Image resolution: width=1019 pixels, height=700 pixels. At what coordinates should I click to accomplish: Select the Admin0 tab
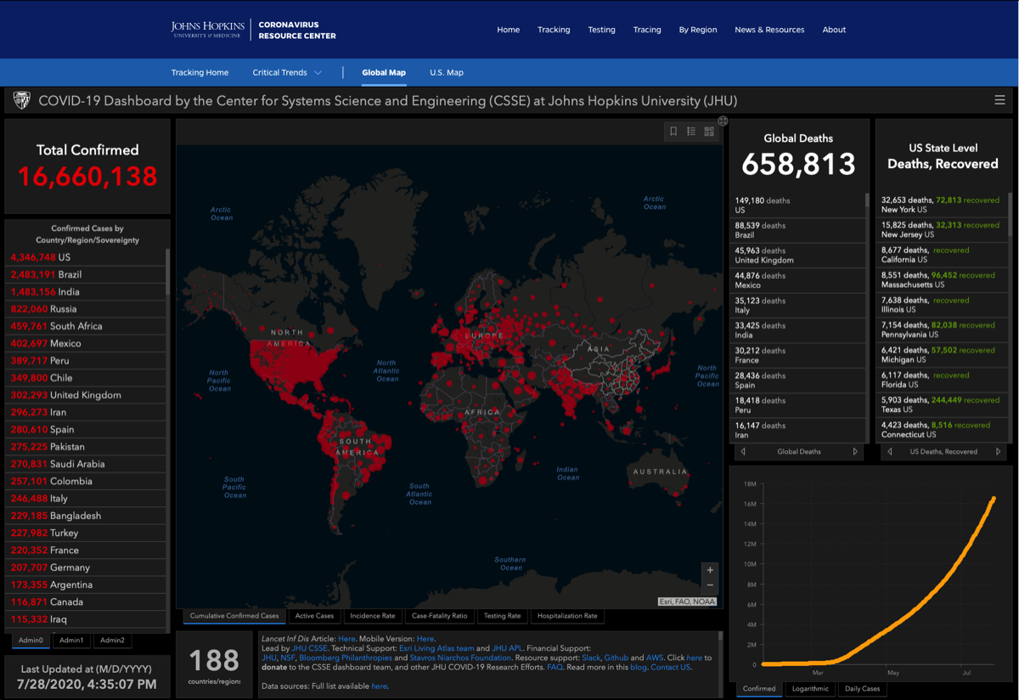point(31,641)
